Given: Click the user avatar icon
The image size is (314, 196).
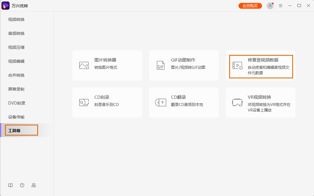Looking at the screenshot, I should pos(270,6).
